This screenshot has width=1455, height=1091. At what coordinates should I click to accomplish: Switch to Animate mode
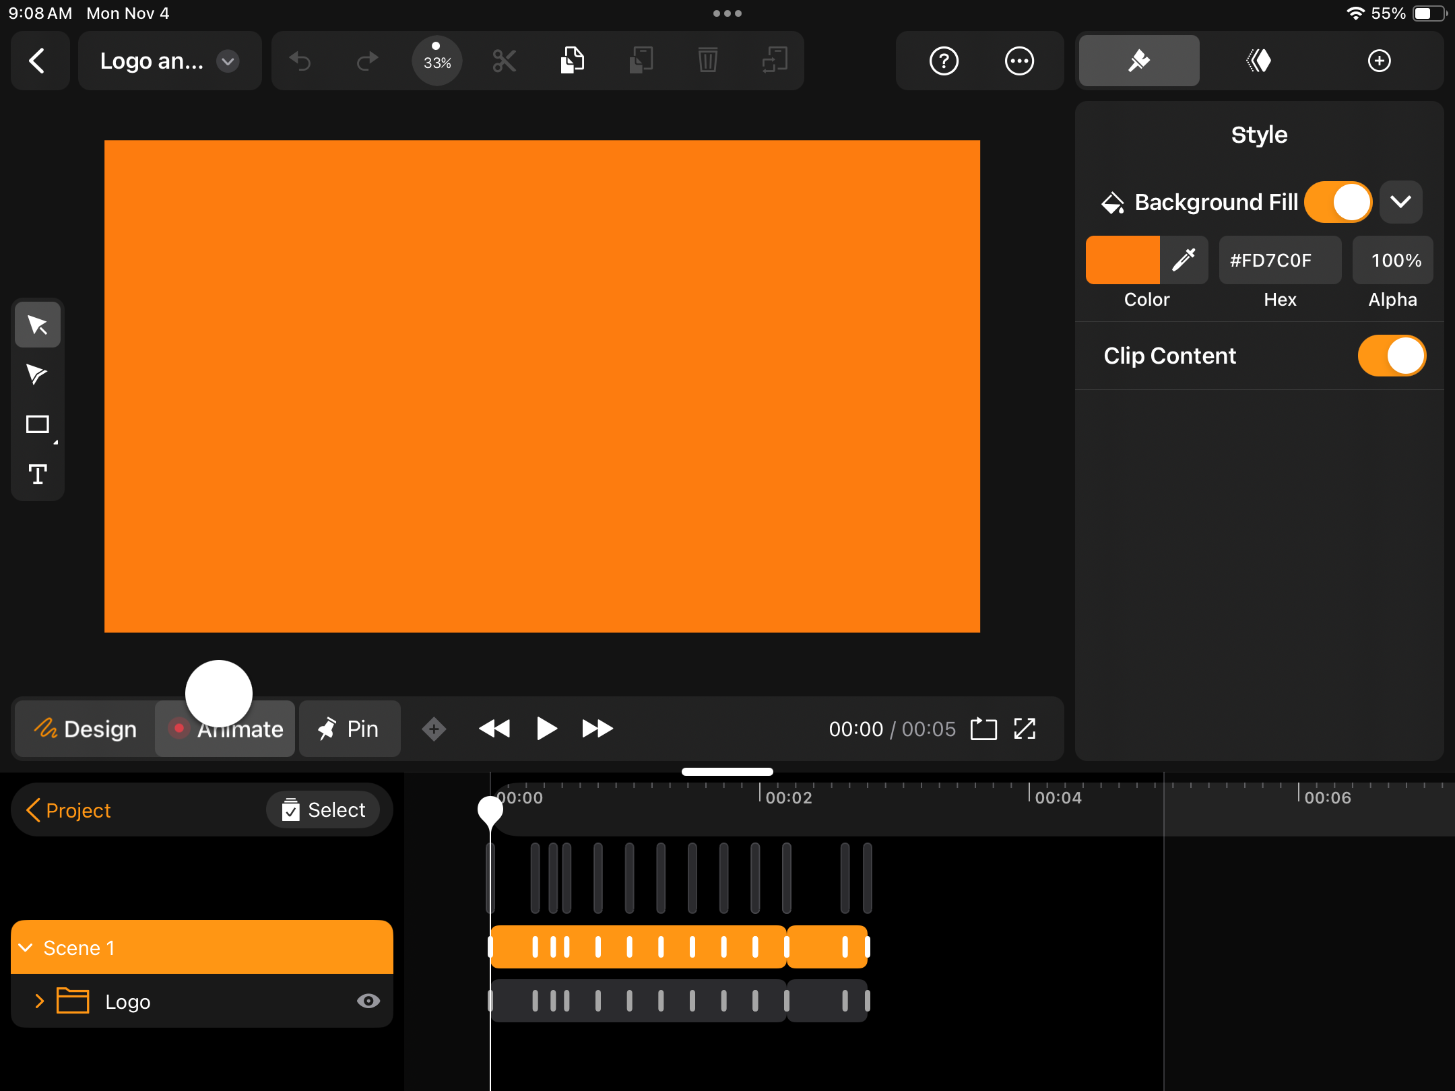coord(225,729)
